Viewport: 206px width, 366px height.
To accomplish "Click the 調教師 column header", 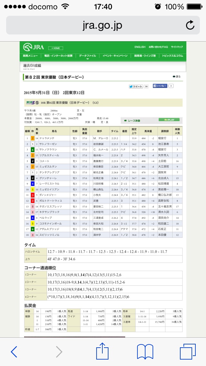I will click(164, 131).
